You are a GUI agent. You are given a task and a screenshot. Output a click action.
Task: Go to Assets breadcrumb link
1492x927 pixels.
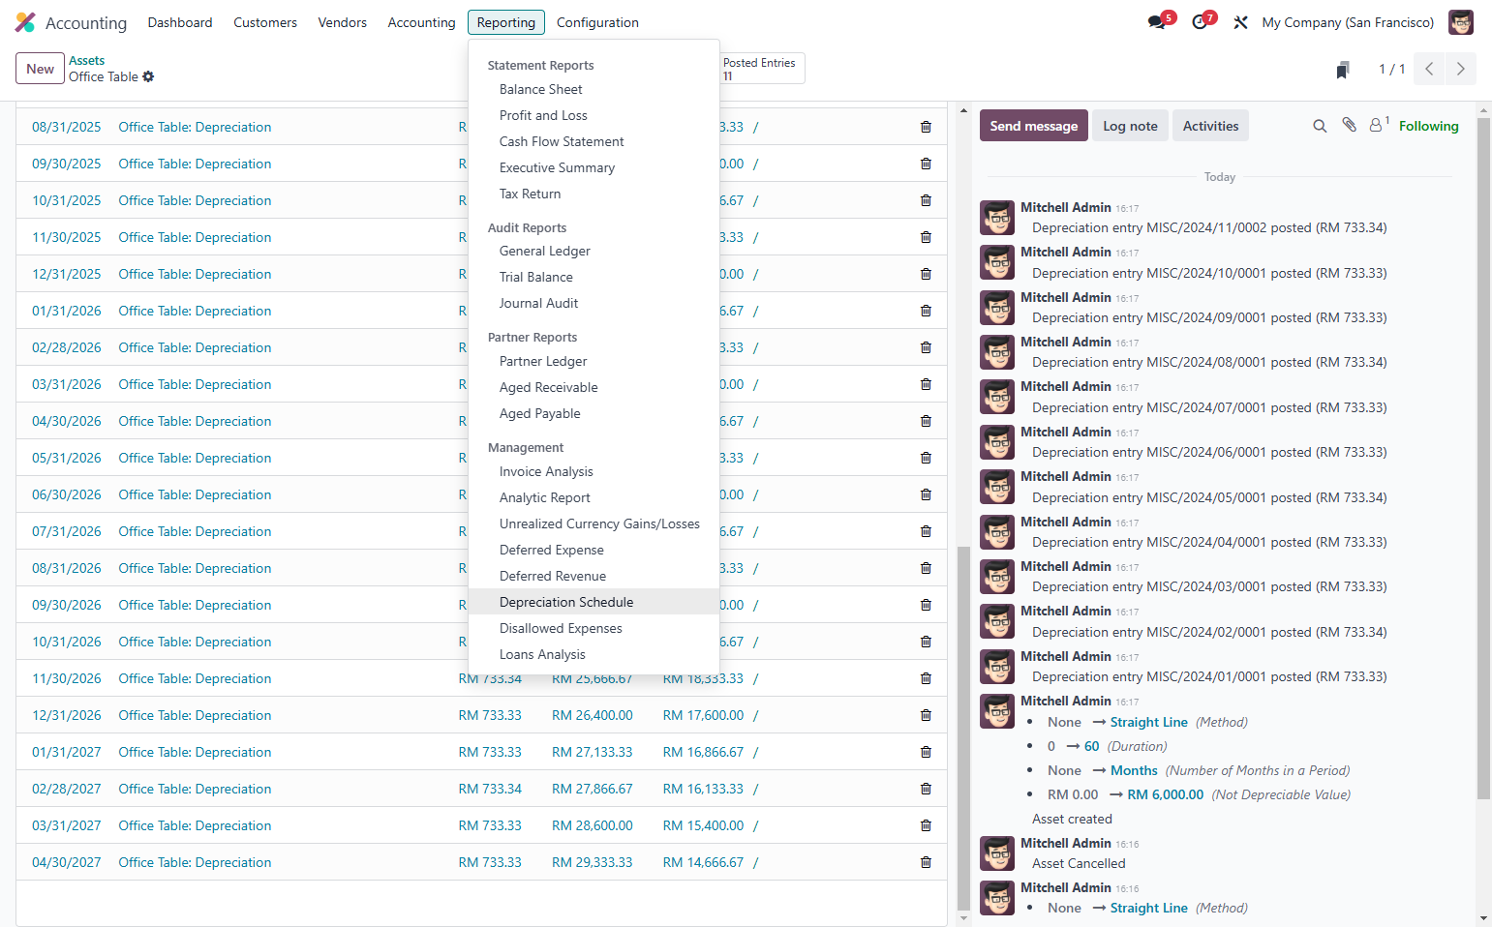coord(86,60)
